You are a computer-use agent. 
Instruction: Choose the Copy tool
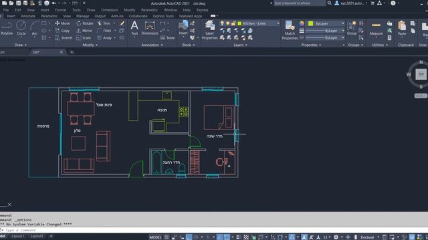[62, 31]
